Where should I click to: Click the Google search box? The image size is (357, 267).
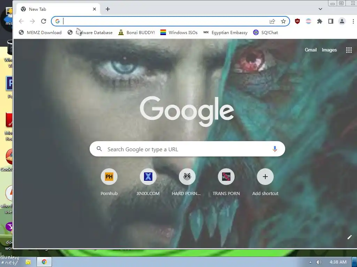point(187,149)
